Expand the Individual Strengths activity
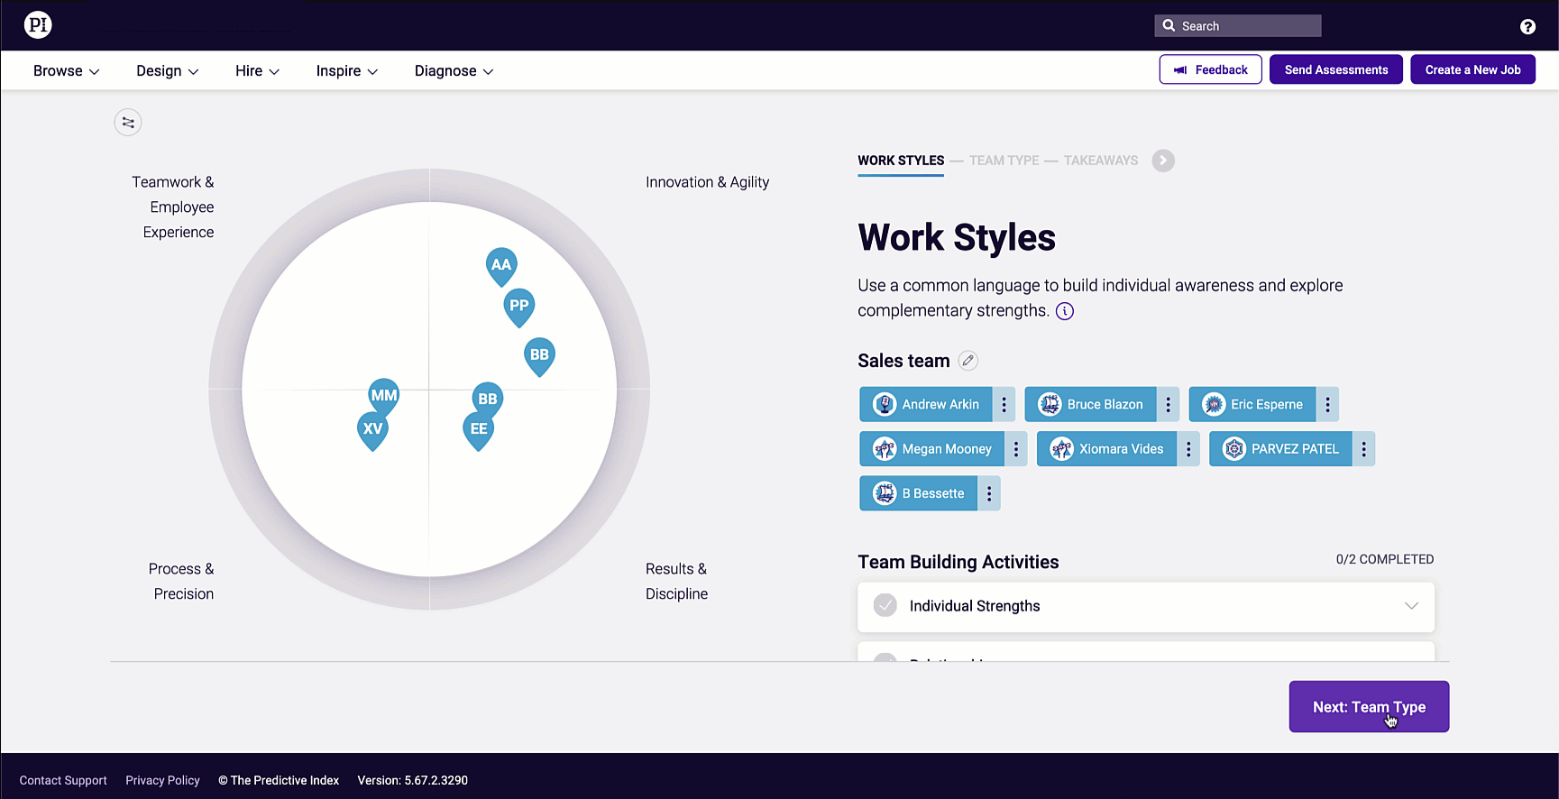 pyautogui.click(x=1411, y=606)
